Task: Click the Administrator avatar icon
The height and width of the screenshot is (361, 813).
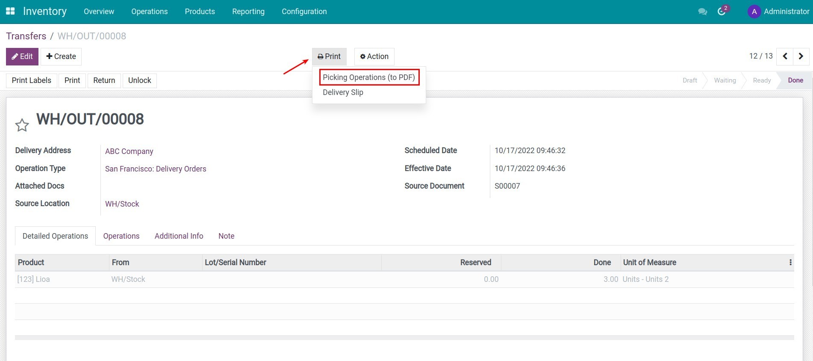Action: coord(754,12)
